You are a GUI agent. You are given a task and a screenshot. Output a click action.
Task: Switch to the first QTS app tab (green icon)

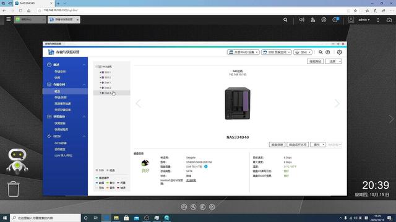tap(30, 19)
